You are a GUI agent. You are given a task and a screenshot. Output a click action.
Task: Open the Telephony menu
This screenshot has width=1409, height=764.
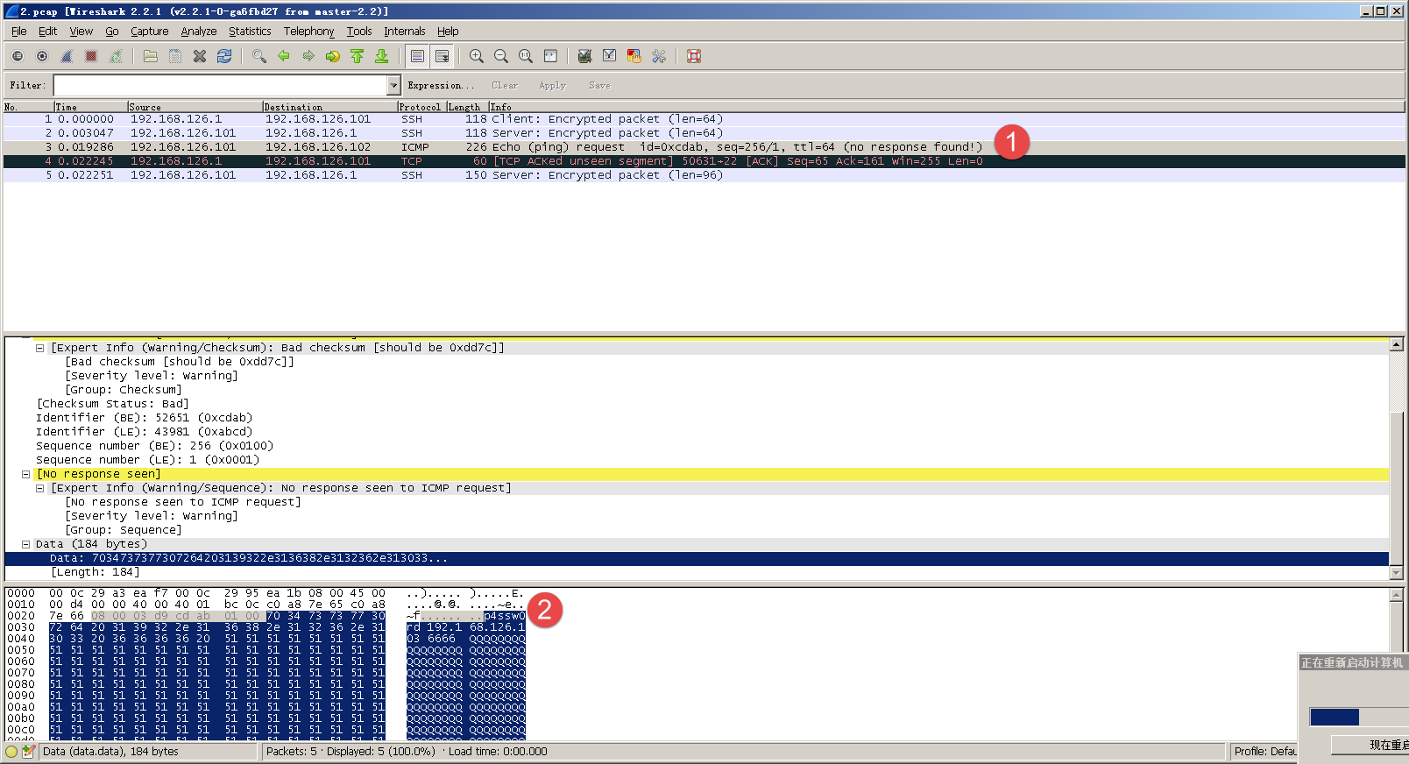point(308,32)
